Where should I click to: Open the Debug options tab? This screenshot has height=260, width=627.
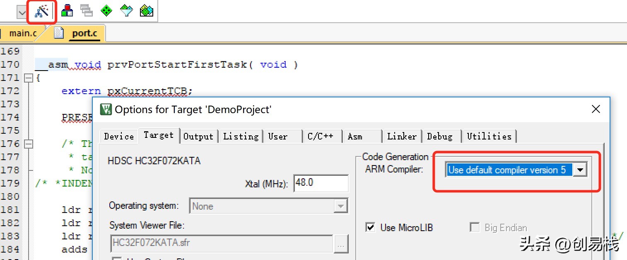coord(439,137)
